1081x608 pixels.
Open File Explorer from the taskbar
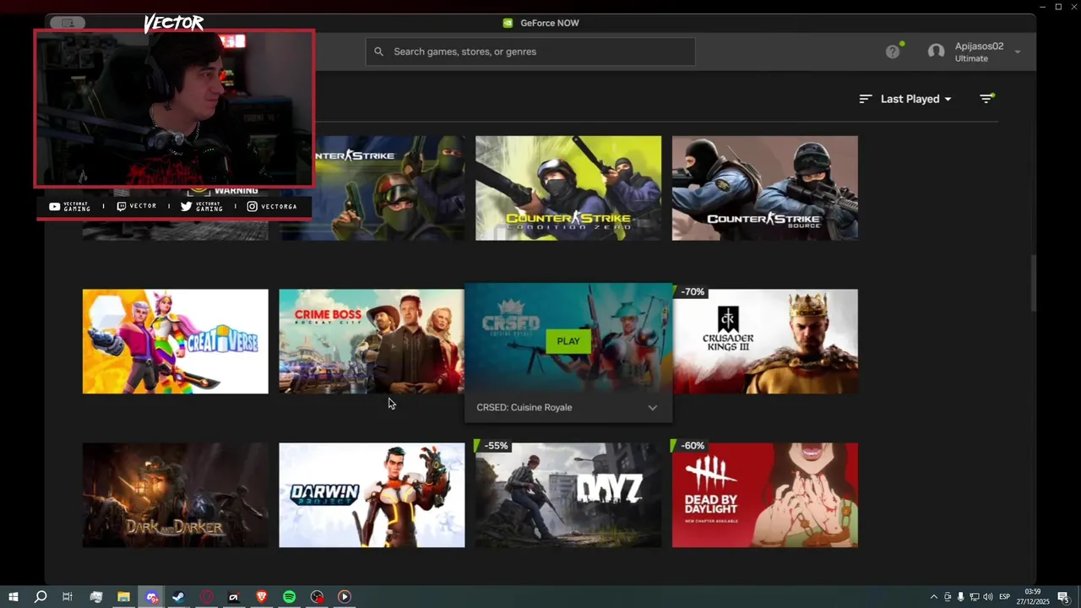(x=123, y=597)
